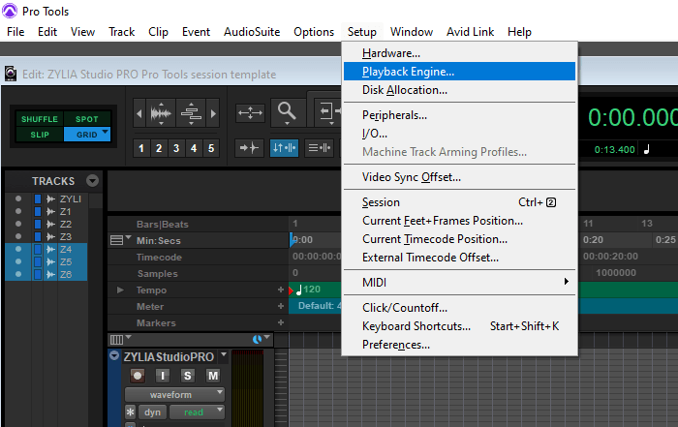Choose Playback Engine from Setup menu

click(459, 72)
